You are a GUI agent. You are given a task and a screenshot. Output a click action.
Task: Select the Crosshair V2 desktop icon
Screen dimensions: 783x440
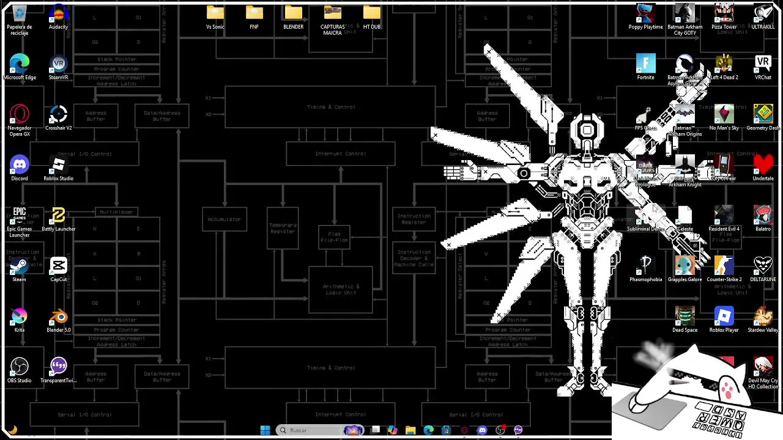pyautogui.click(x=59, y=117)
